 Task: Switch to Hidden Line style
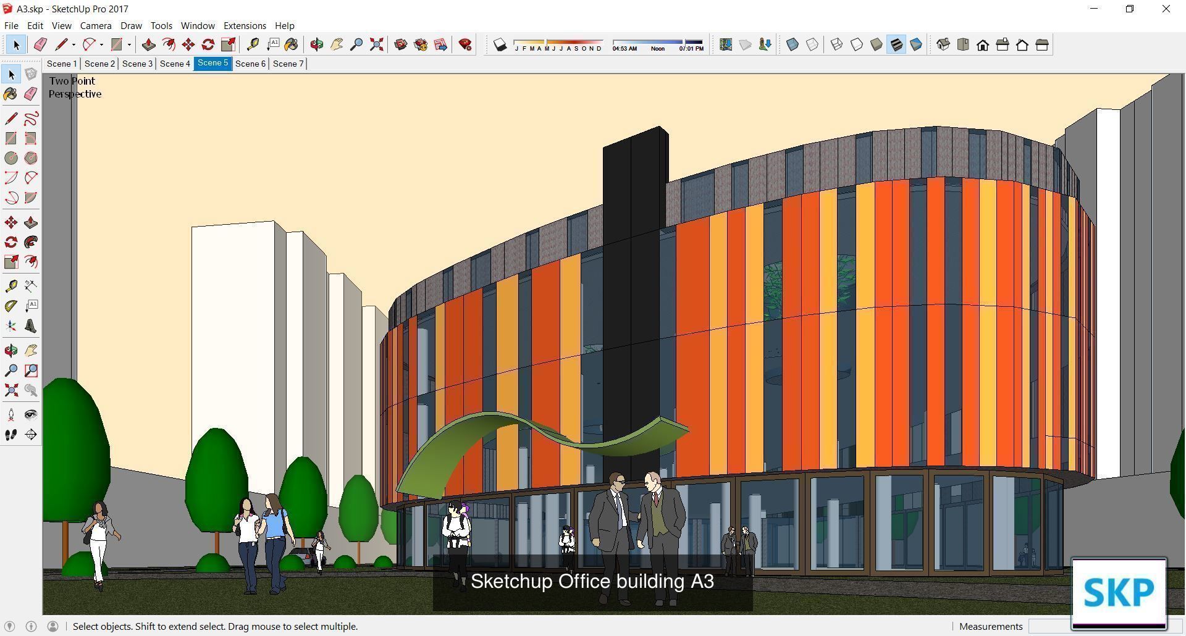[857, 44]
